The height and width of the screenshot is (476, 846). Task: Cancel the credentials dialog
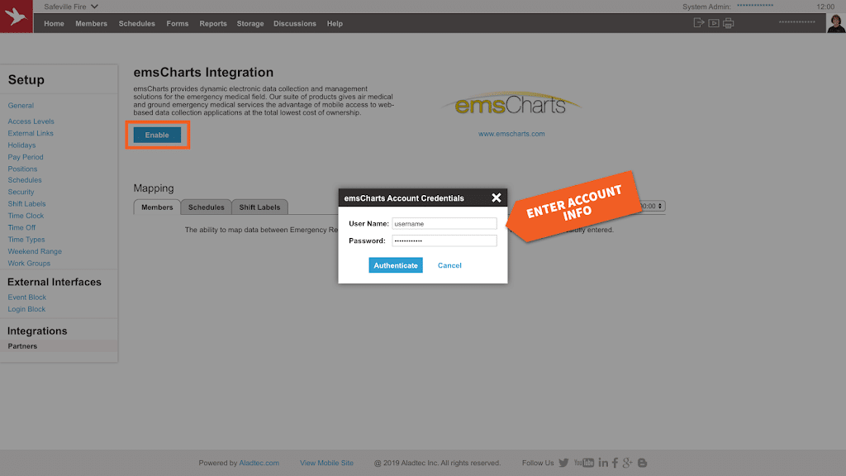click(449, 265)
